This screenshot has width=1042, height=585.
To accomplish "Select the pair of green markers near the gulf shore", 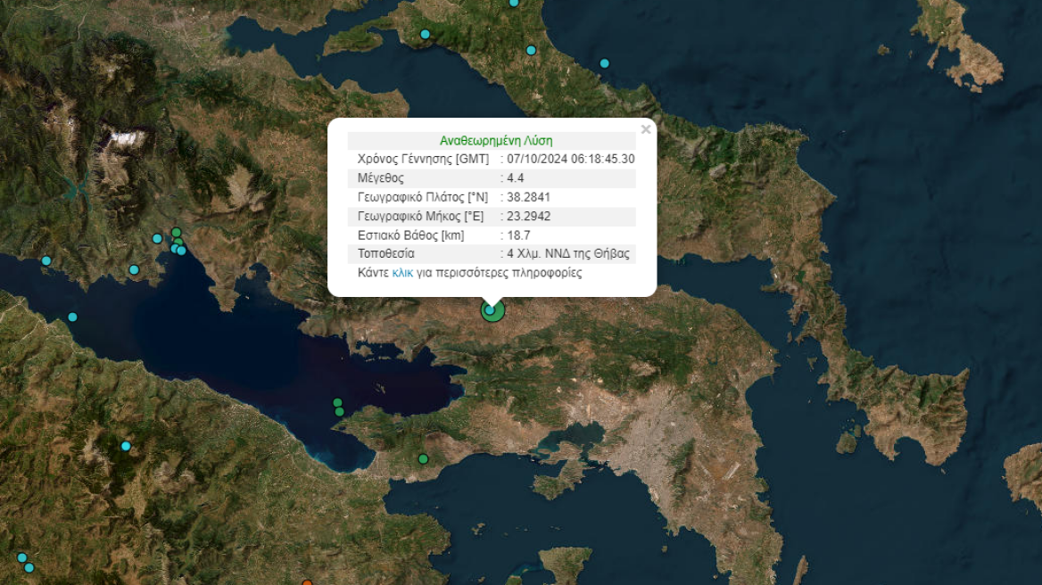I will click(337, 407).
